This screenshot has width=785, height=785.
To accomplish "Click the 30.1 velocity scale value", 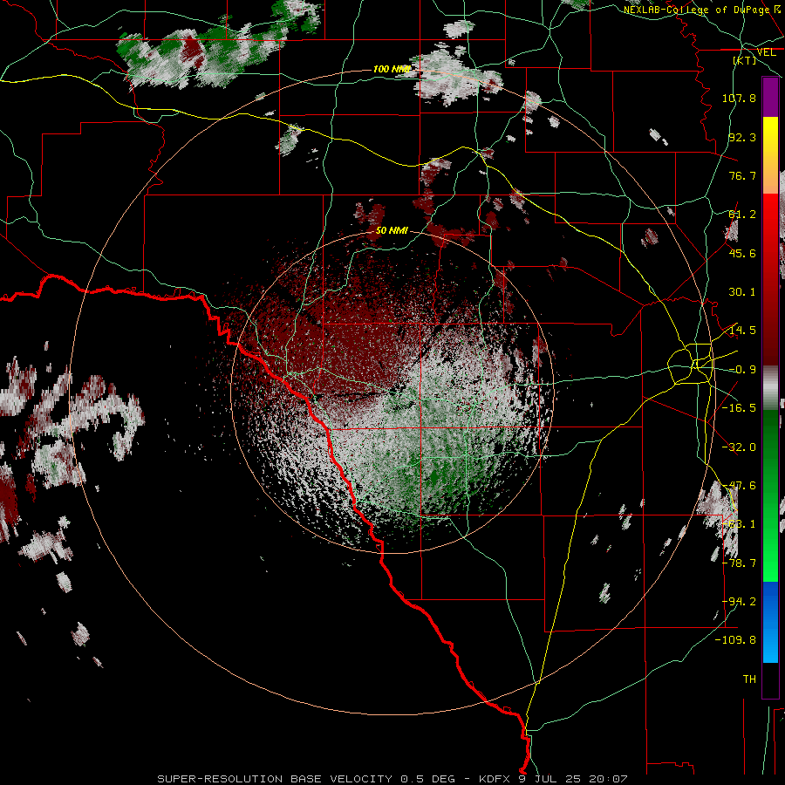I will pyautogui.click(x=742, y=292).
